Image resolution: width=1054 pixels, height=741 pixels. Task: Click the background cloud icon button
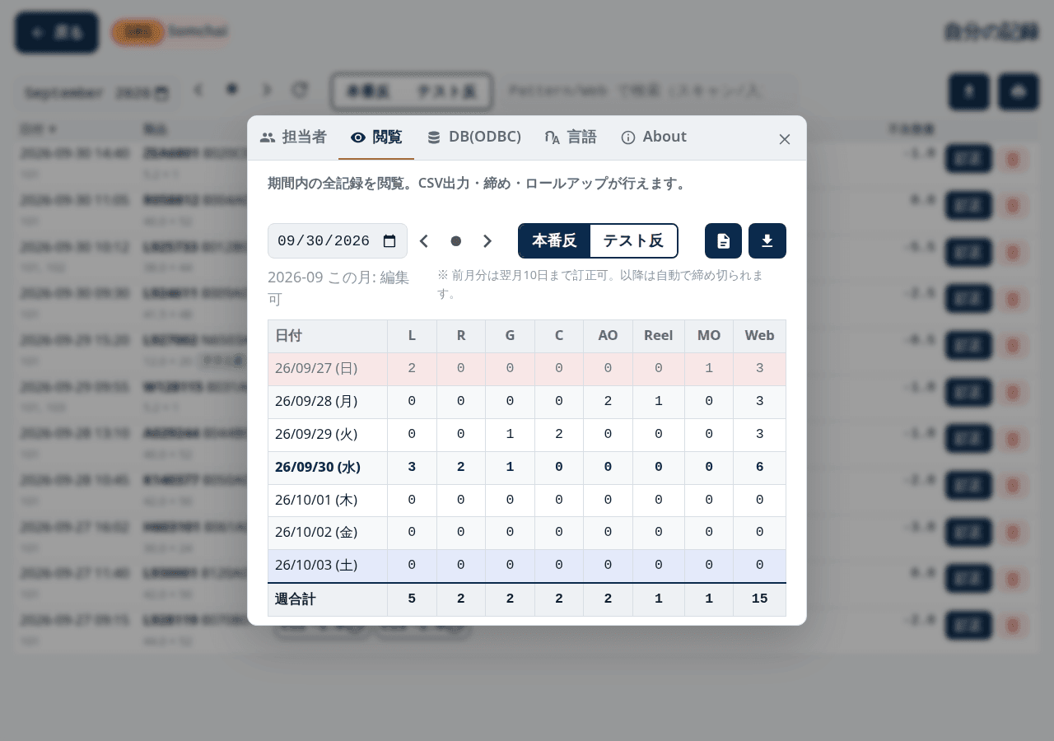(1019, 91)
